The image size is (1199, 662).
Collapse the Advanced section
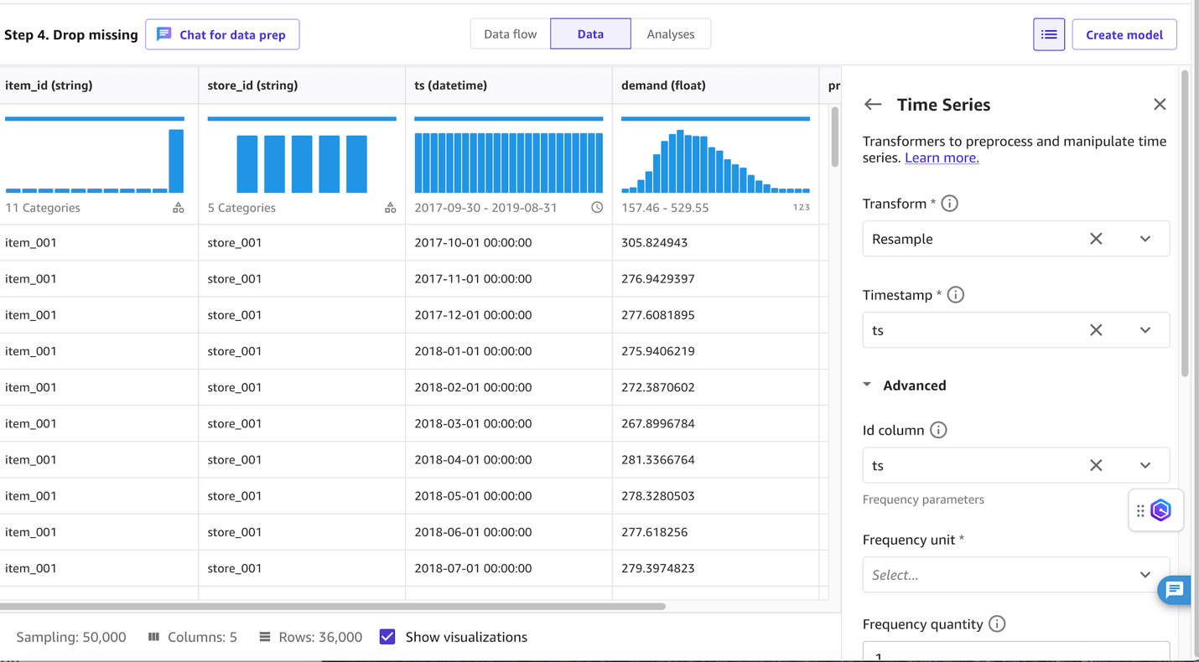[x=867, y=385]
